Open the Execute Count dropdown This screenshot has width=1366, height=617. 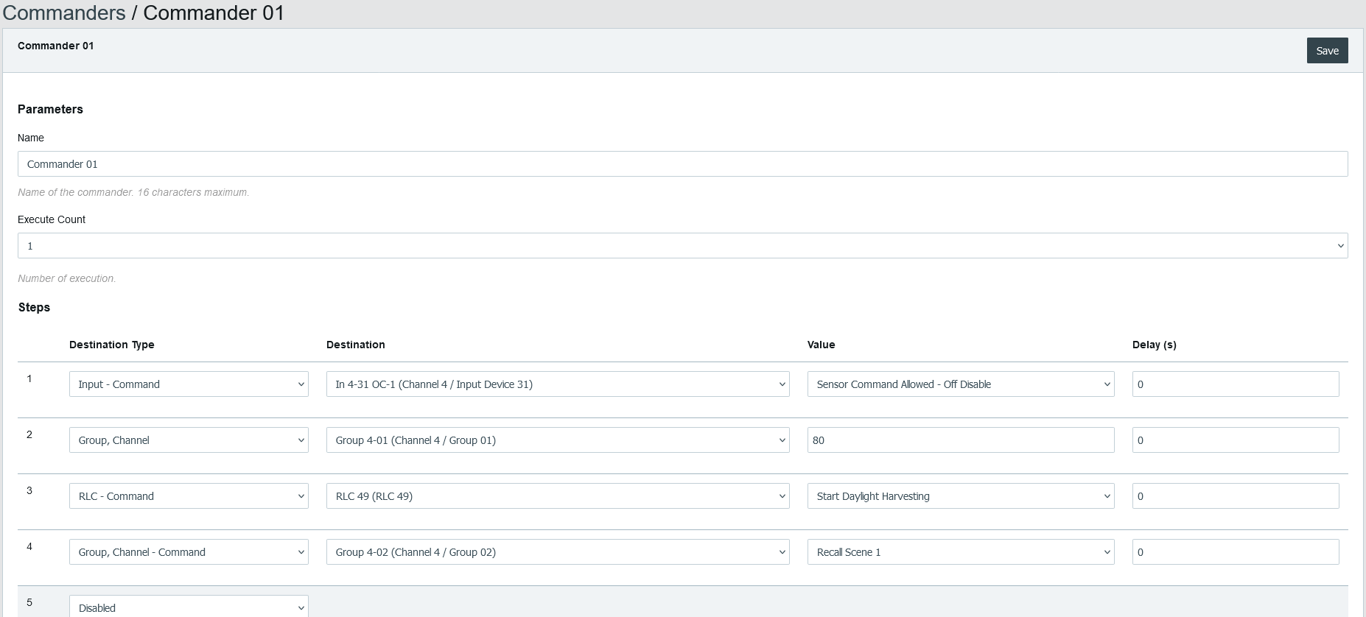point(682,246)
